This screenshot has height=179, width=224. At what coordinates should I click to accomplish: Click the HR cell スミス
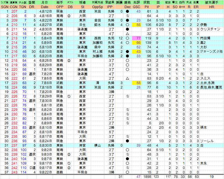pyautogui.click(x=205, y=78)
